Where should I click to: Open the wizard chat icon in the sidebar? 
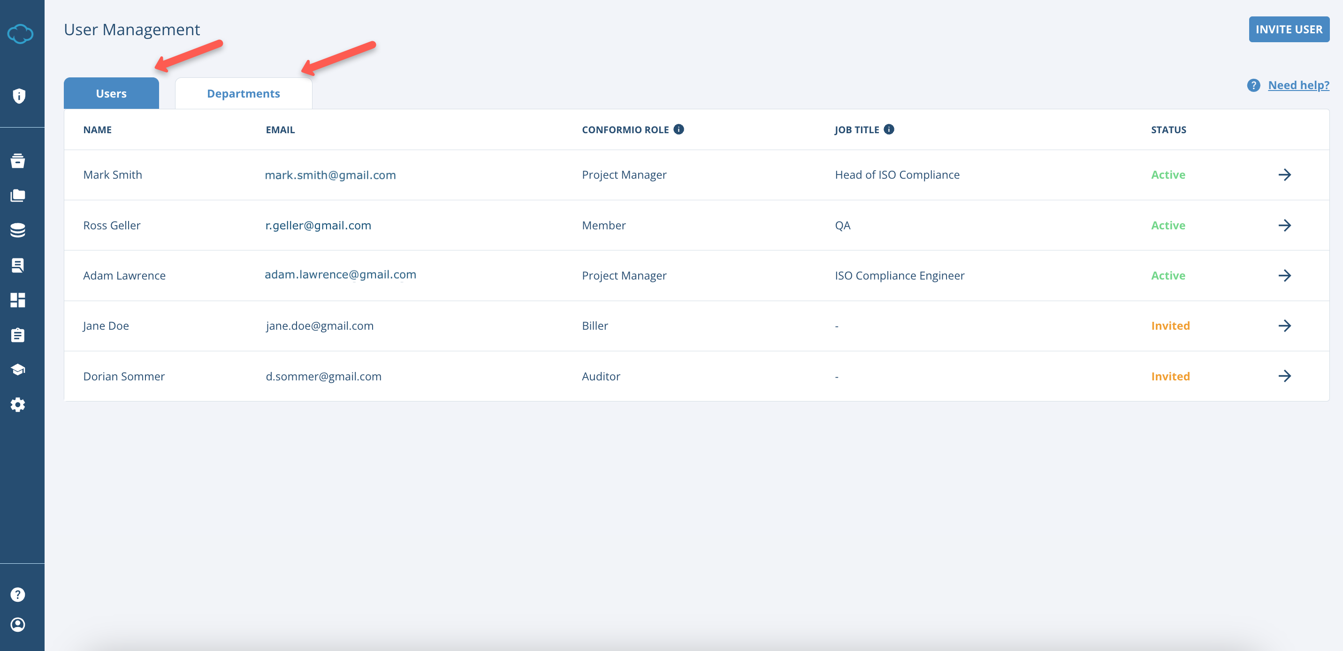19,265
